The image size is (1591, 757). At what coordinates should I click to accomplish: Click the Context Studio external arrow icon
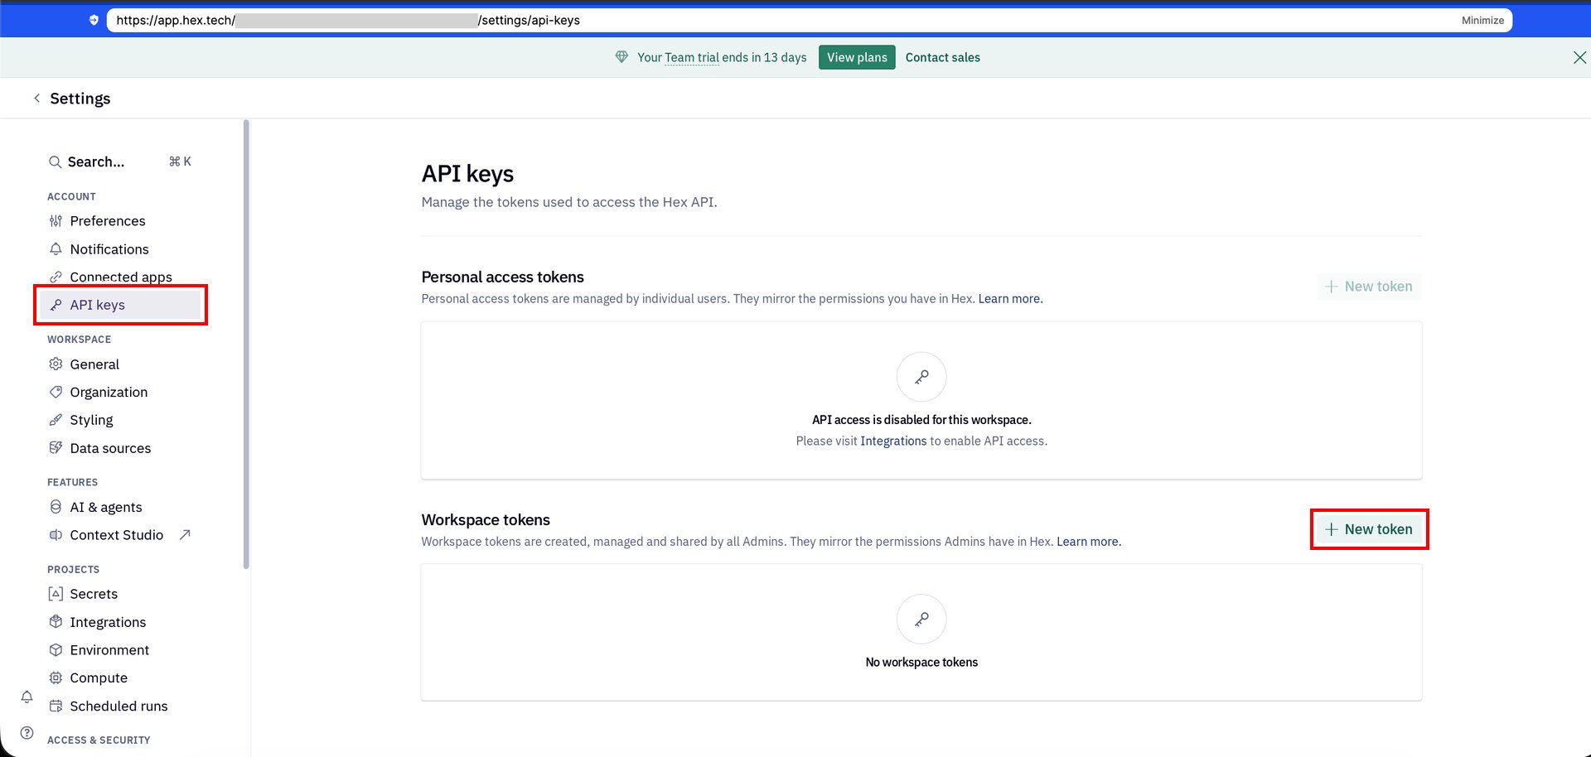tap(185, 535)
